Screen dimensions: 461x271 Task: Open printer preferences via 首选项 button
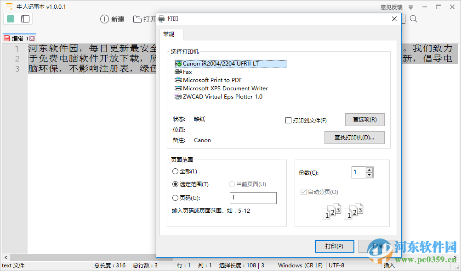[x=364, y=119]
